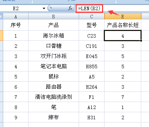Select the product cell with 笔
149x127 pixels.
[x=54, y=107]
